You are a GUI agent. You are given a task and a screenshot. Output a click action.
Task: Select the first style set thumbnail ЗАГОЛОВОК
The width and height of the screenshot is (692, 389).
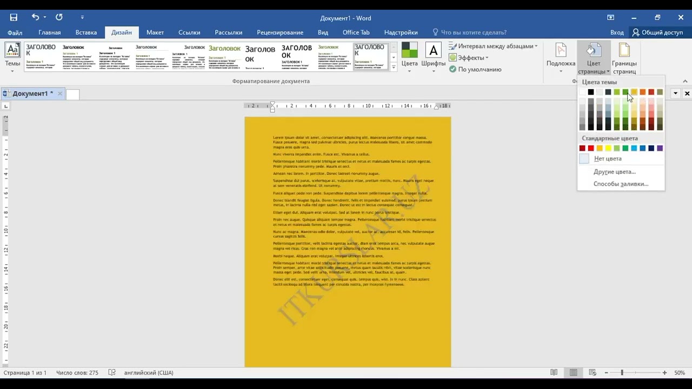click(x=41, y=57)
